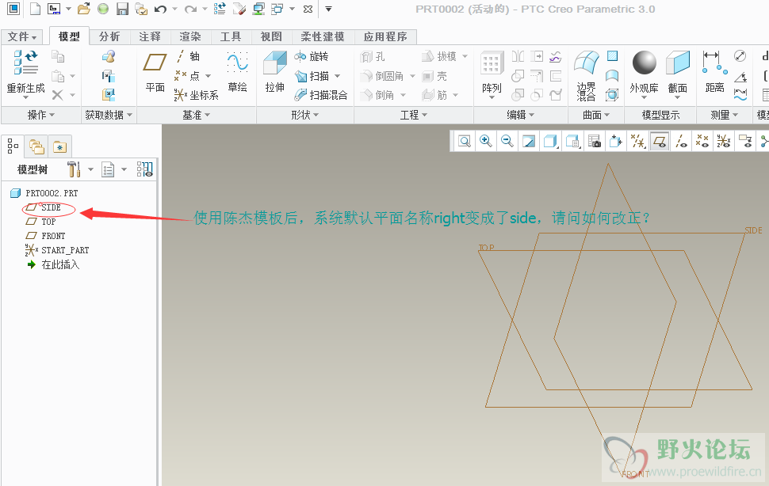Select the Plane (平面) datum tool
The image size is (769, 486).
(155, 73)
